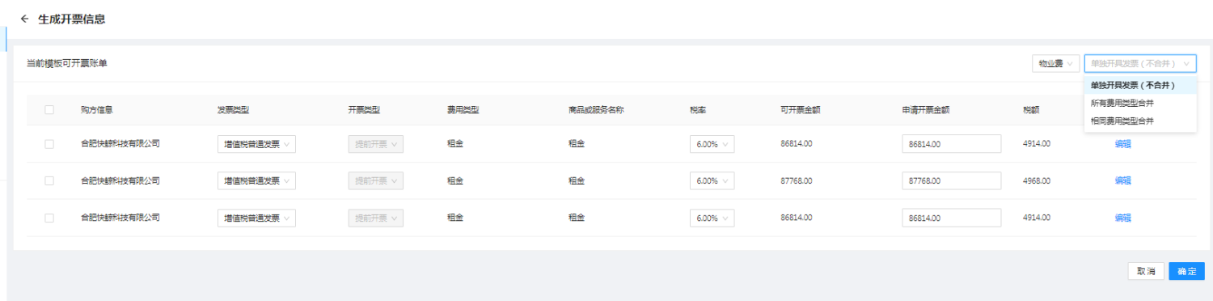This screenshot has width=1213, height=301.
Task: Confirm with the 确定 button
Action: click(x=1186, y=271)
